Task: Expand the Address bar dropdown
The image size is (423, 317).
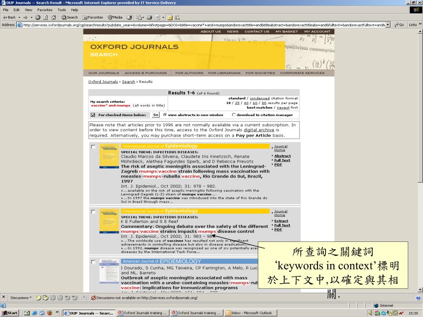Action: point(388,25)
